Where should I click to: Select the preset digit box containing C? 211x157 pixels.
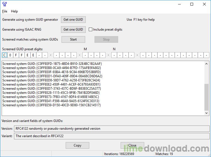4,55
